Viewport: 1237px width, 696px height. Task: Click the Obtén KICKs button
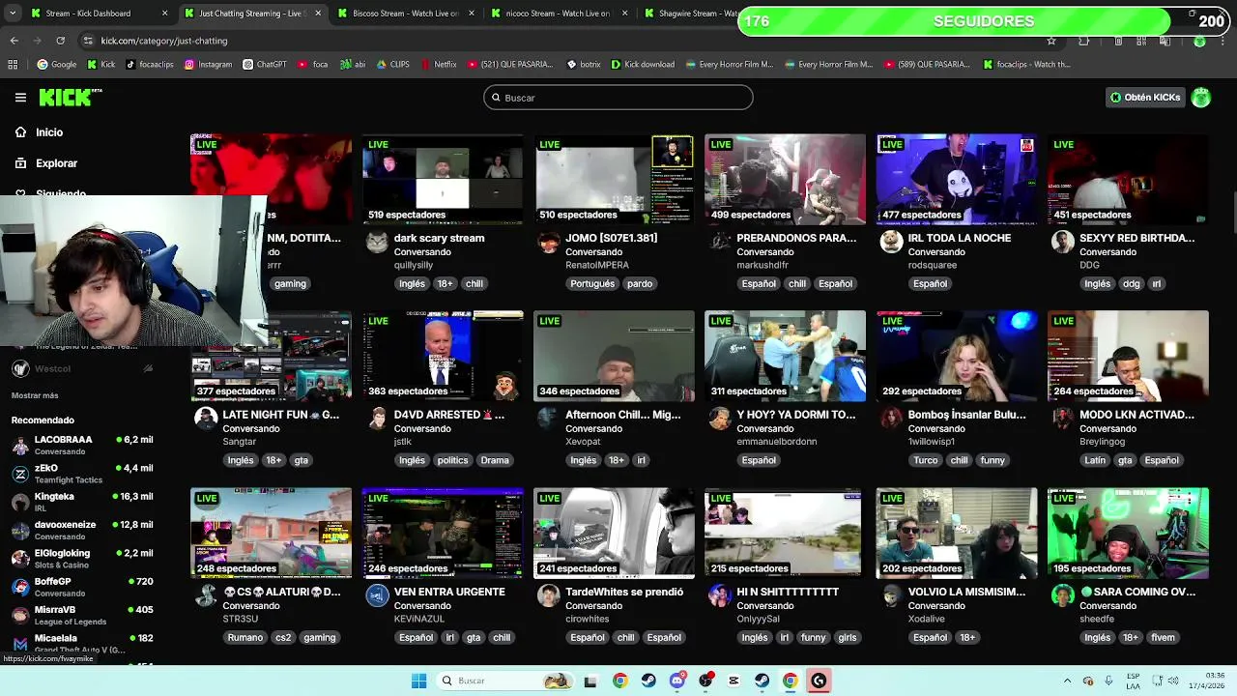click(1145, 98)
